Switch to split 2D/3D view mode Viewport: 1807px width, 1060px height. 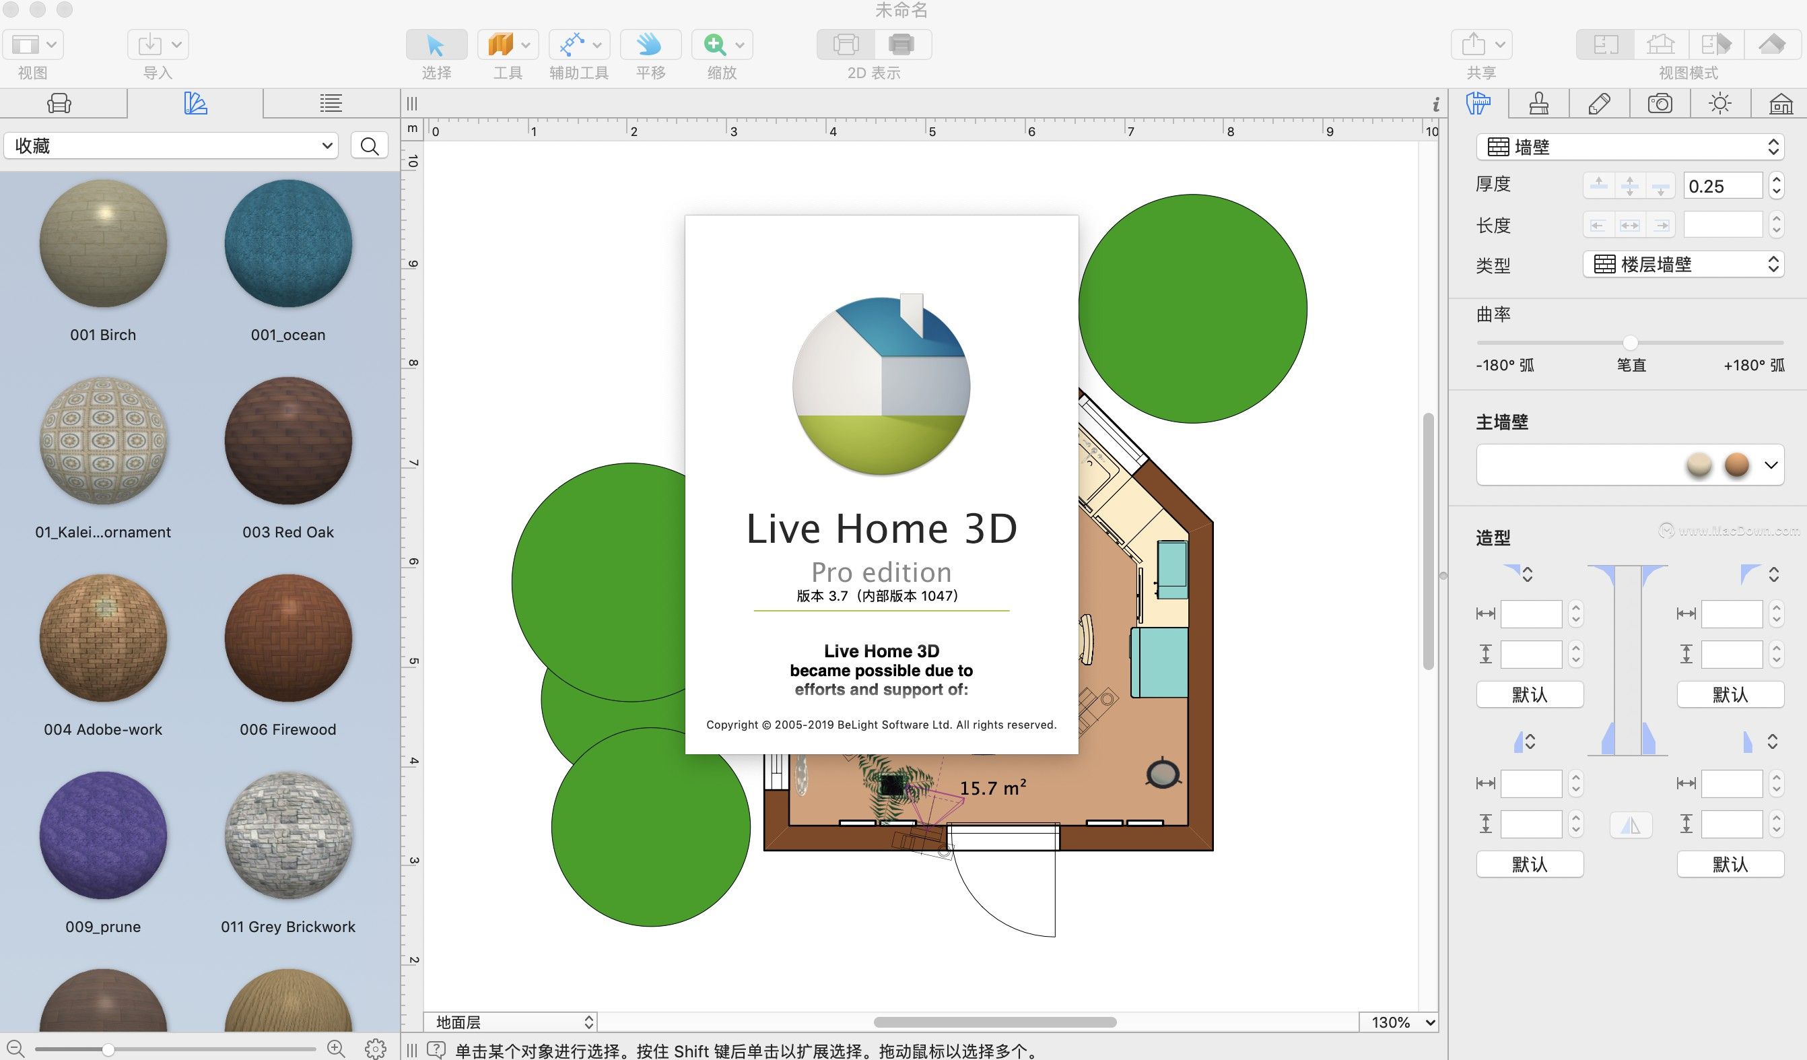pyautogui.click(x=1716, y=44)
